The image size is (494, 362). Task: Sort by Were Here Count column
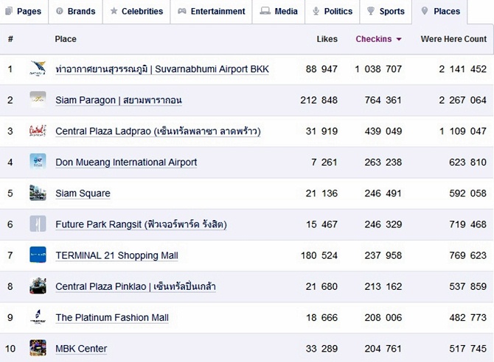click(453, 39)
